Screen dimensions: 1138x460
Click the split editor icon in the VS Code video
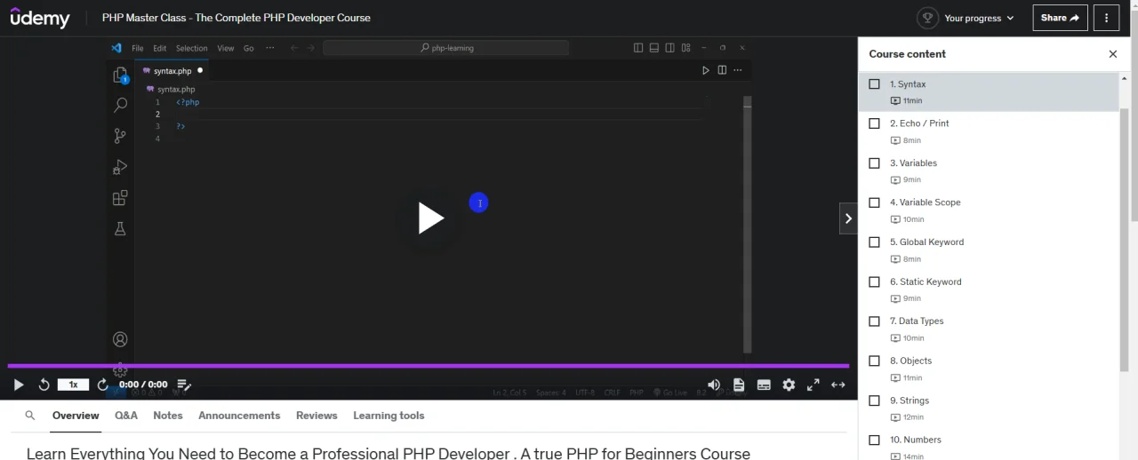[x=722, y=70]
